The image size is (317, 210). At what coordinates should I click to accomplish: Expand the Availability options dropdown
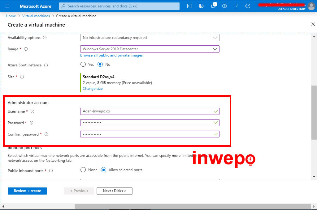tap(150, 37)
